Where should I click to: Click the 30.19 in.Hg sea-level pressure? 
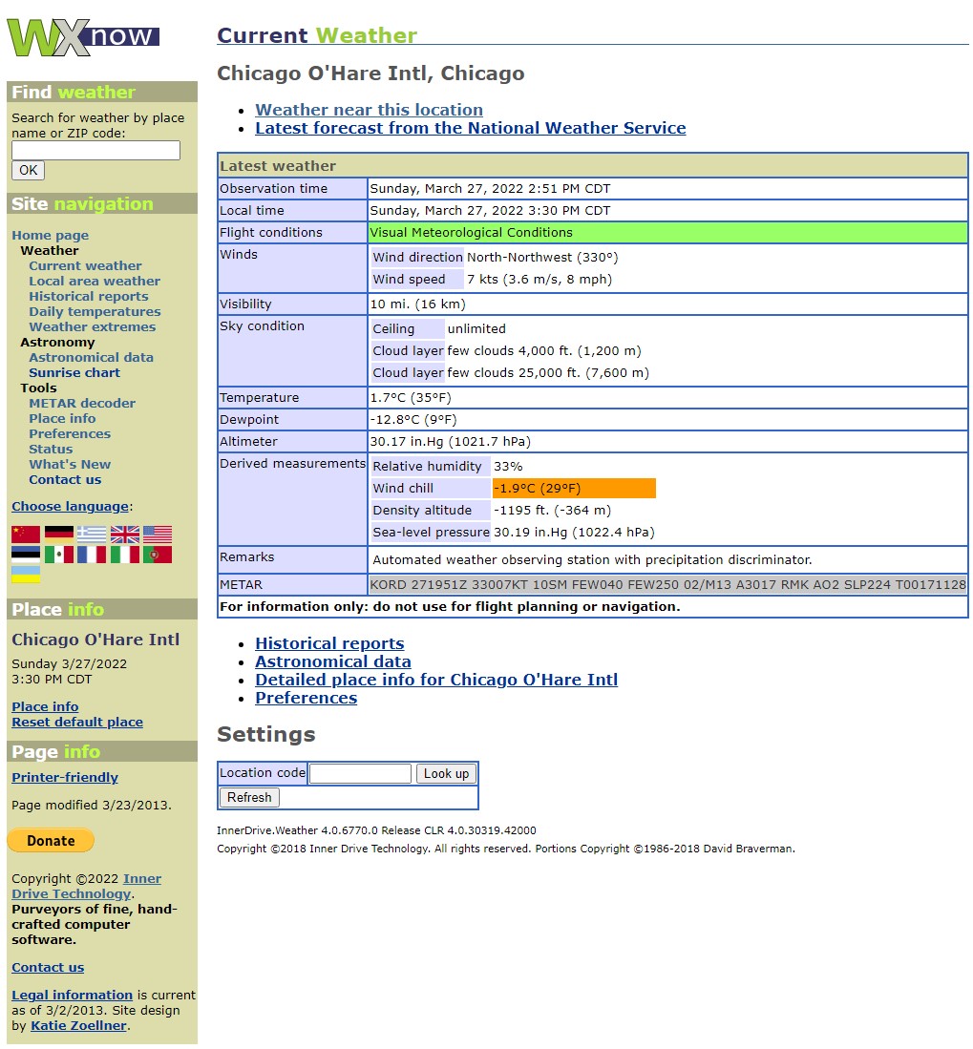click(x=574, y=533)
